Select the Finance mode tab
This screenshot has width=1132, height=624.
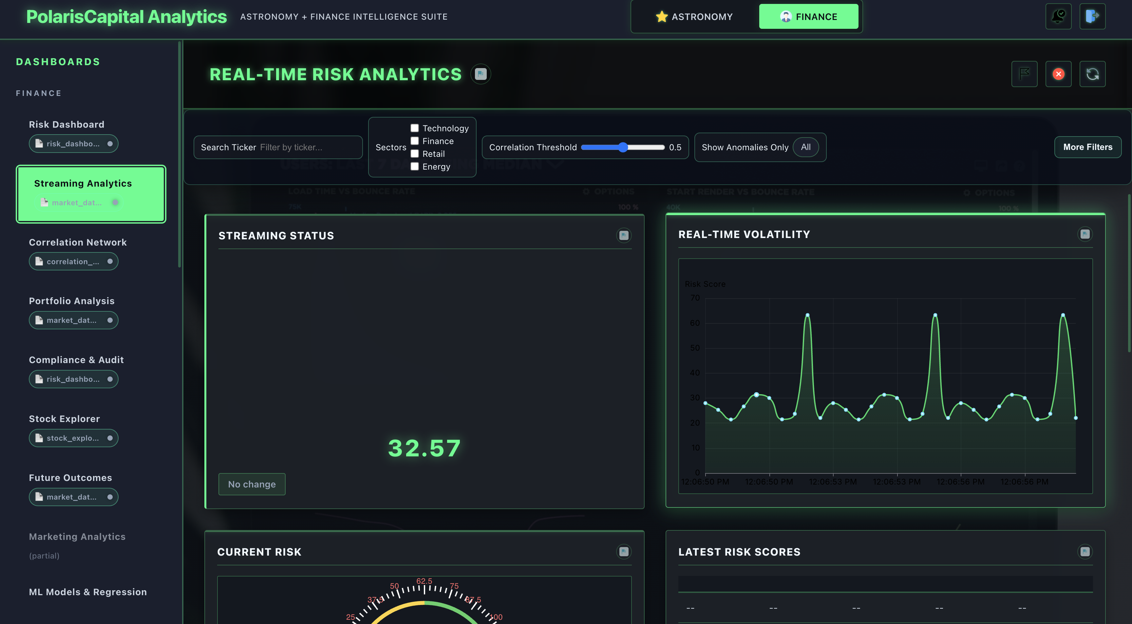(x=809, y=17)
